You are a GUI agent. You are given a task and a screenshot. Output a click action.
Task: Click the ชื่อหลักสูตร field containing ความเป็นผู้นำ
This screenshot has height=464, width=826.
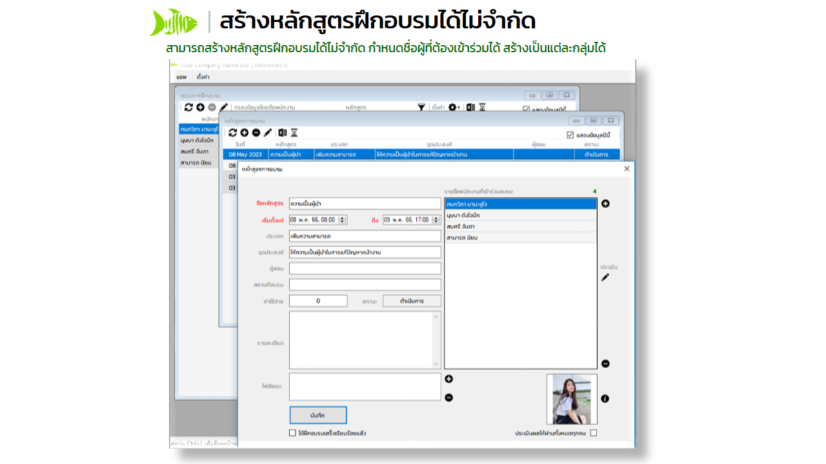click(x=365, y=204)
